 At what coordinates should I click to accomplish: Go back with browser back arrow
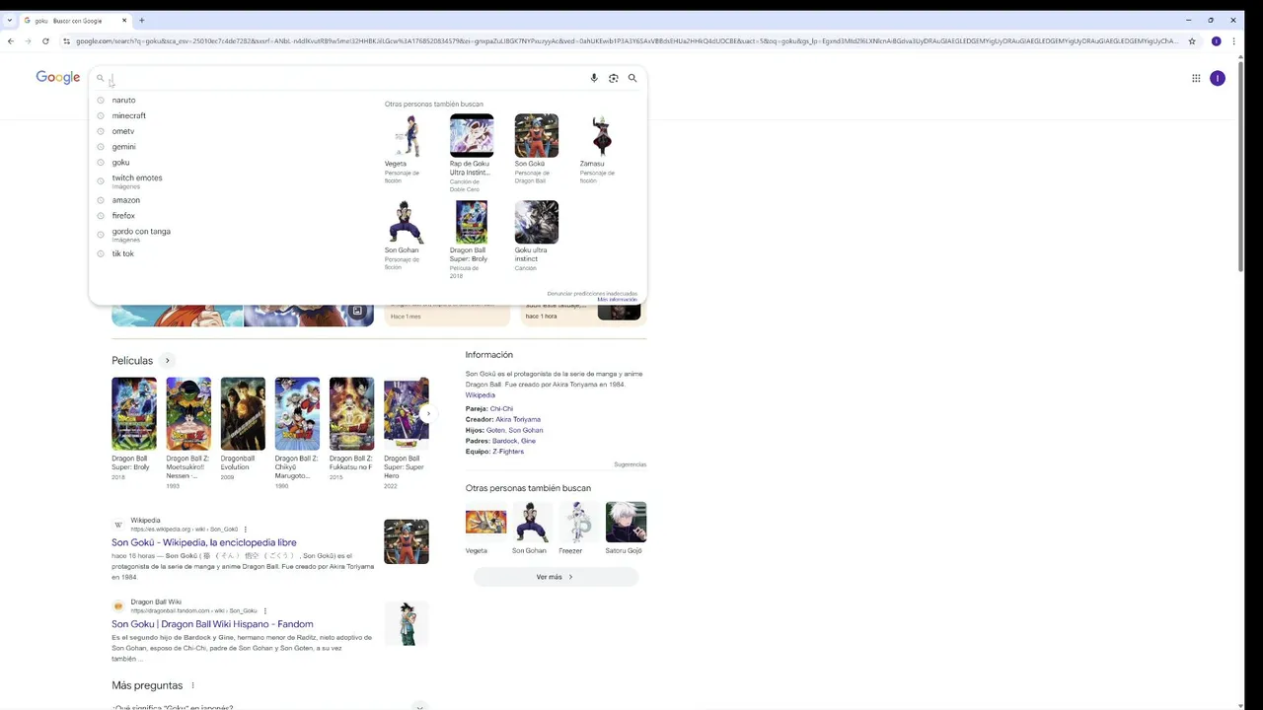(x=10, y=41)
